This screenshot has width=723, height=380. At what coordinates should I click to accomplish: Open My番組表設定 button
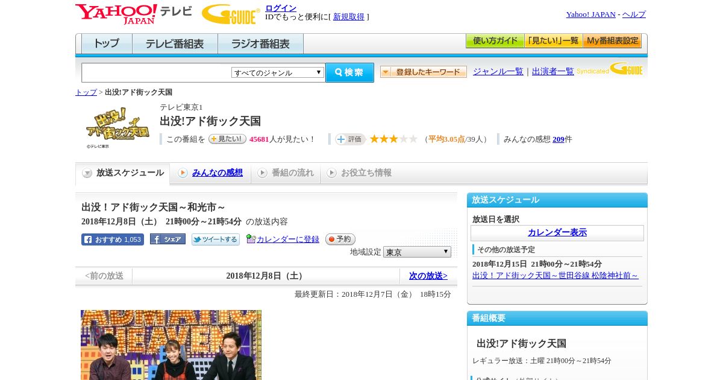point(612,41)
